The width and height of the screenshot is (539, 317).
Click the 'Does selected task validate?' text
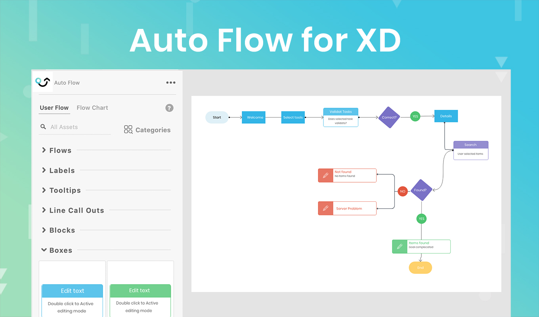point(340,121)
